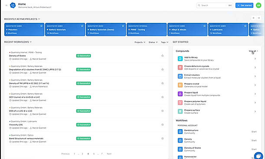Screen dimensions: 265x159
Task: Star the Alloys & Metals project card
Action: tap(204, 26)
